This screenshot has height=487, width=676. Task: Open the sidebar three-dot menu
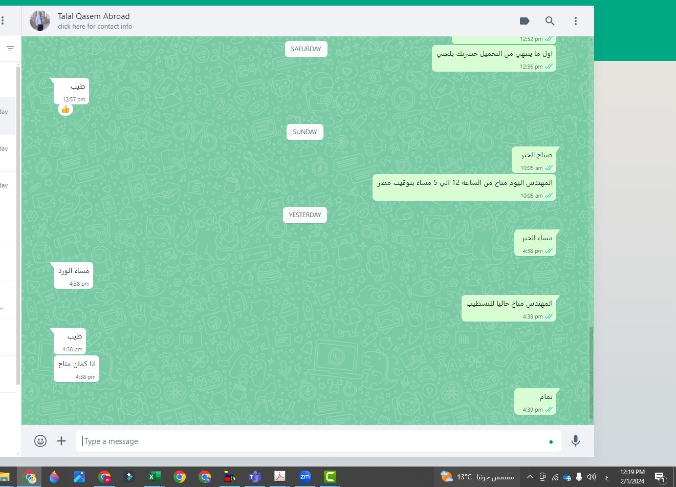pos(3,21)
